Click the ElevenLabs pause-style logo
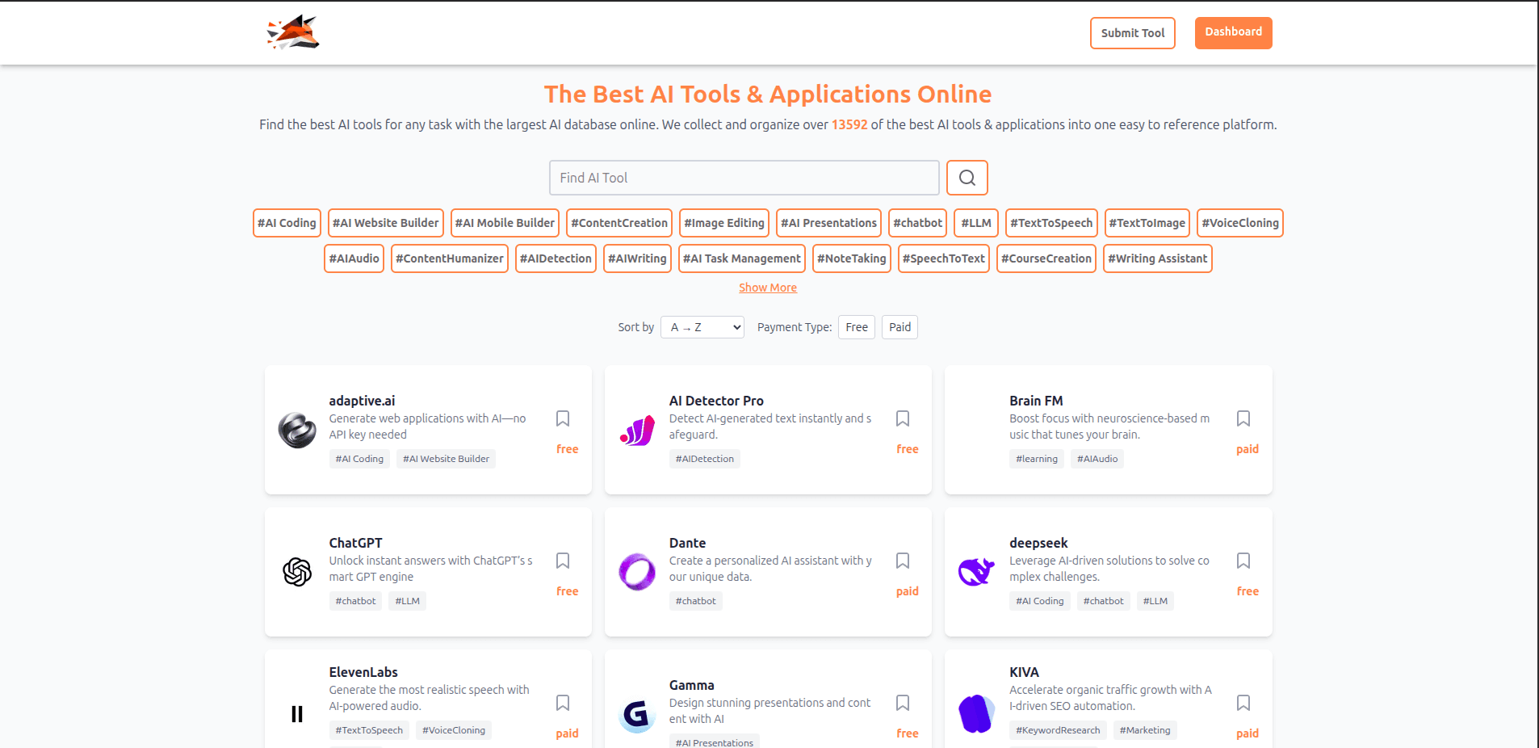Viewport: 1539px width, 748px height. (x=296, y=714)
